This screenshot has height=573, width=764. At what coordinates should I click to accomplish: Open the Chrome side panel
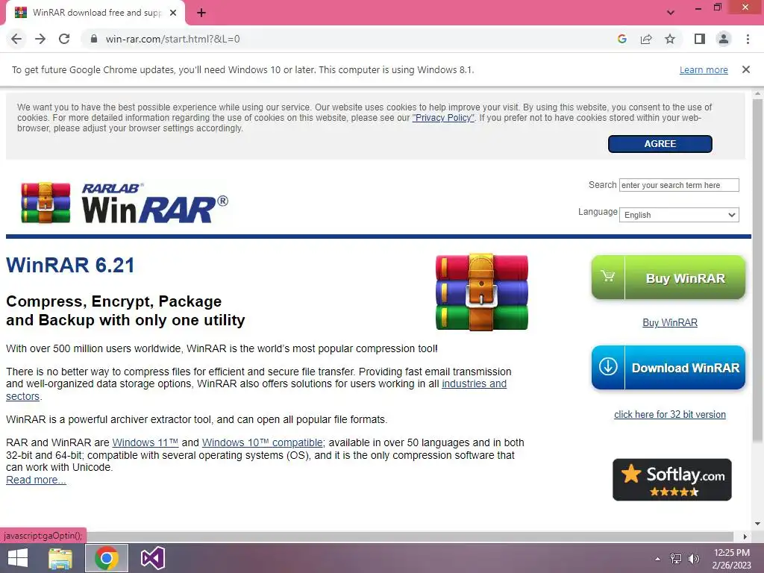700,39
